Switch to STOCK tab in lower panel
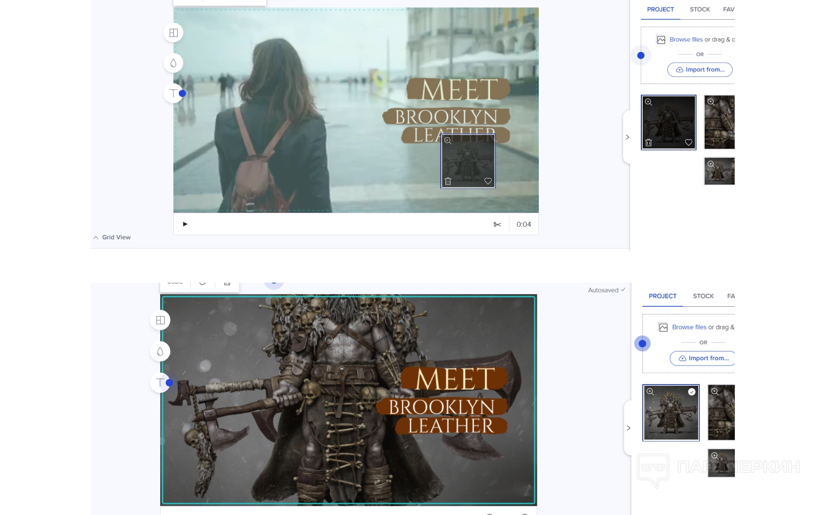Viewport: 826px width, 515px height. (703, 296)
